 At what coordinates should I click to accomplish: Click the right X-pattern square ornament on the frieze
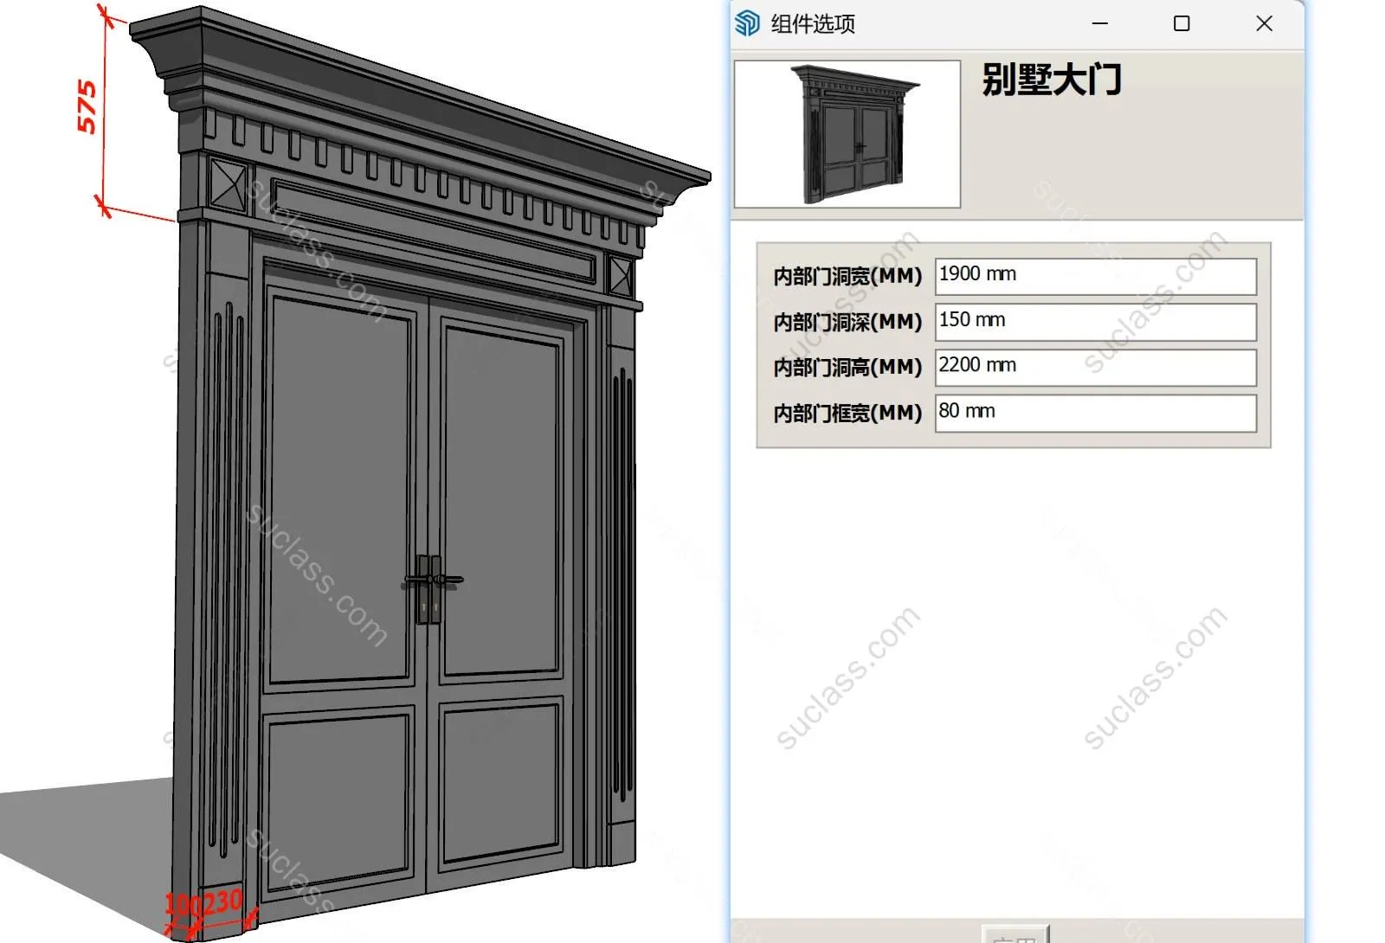[x=621, y=276]
